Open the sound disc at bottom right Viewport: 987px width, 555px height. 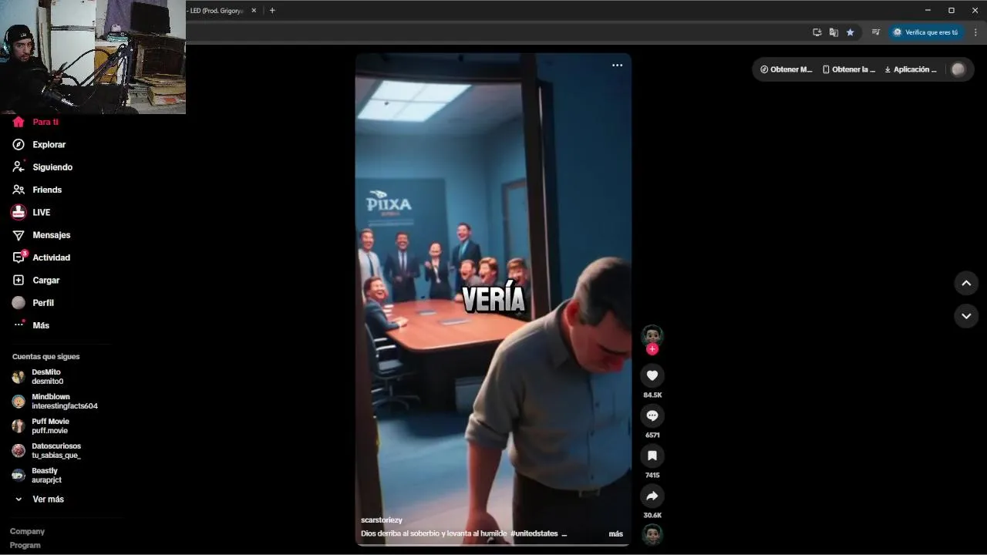coord(652,534)
